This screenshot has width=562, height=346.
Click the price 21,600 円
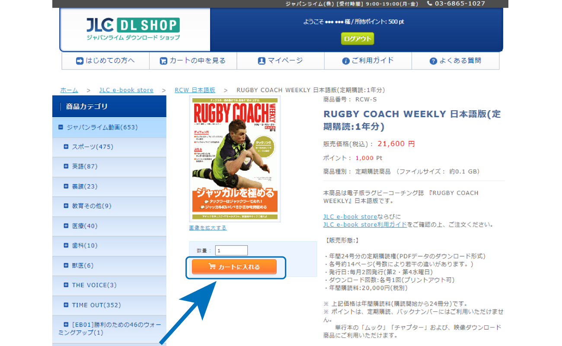[x=396, y=144]
